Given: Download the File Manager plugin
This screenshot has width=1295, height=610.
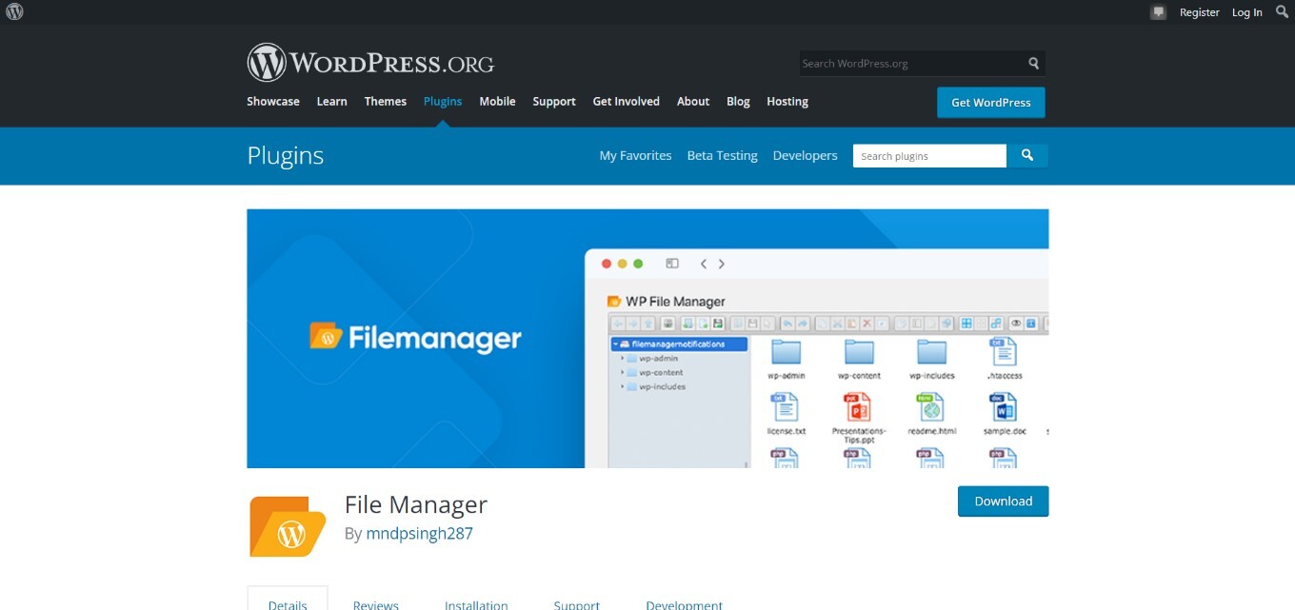Looking at the screenshot, I should (x=1003, y=502).
